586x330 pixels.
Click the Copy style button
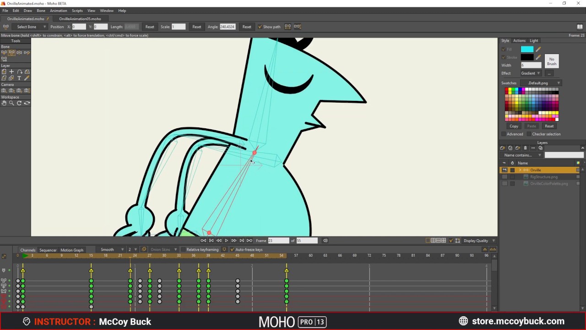[514, 126]
